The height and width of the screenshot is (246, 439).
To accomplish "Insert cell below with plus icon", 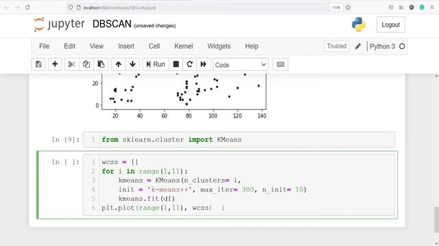I will click(x=55, y=64).
